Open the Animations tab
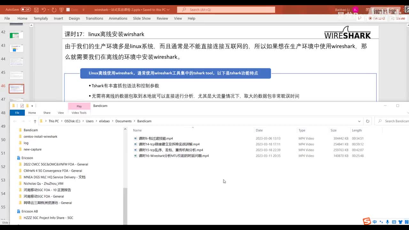Screen dimensions: 409x230 coord(118,19)
